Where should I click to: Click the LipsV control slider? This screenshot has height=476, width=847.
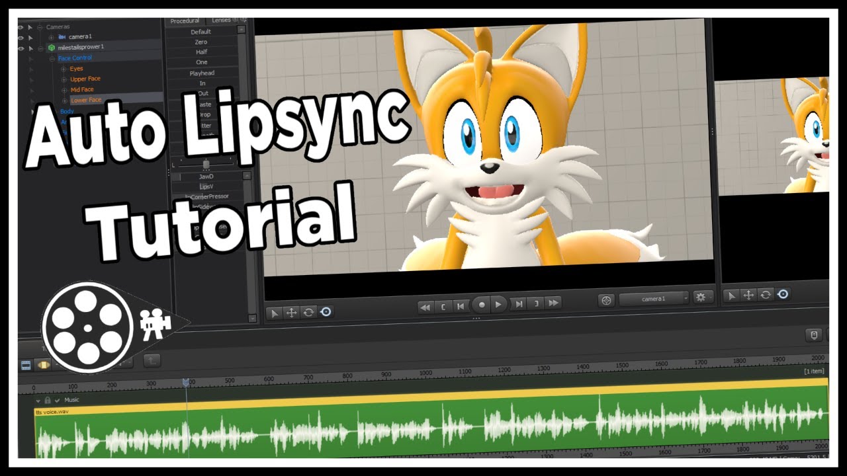pos(206,186)
